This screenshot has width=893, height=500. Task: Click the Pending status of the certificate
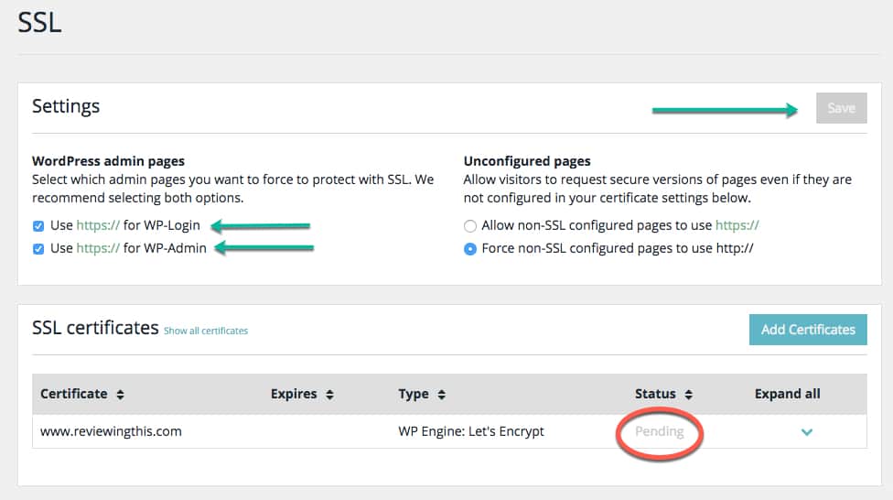click(x=659, y=431)
